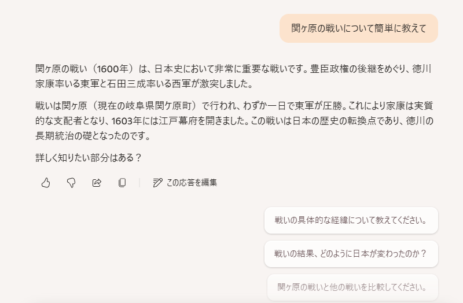
Task: Copy the response with the copy icon
Action: click(x=122, y=183)
